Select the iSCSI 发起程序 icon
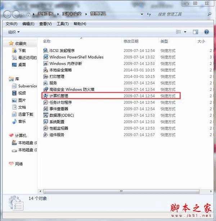The width and height of the screenshot is (216, 221). 45,50
